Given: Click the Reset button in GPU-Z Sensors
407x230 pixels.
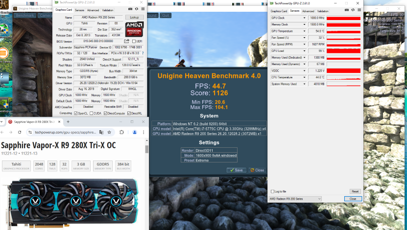Looking at the screenshot, I should [x=355, y=191].
